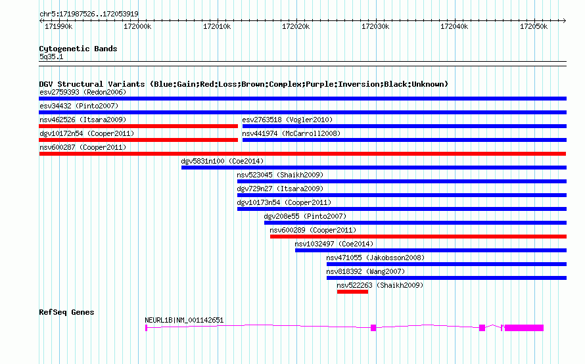Click the 172000k ruler tick label
585x364 pixels.
click(x=137, y=26)
